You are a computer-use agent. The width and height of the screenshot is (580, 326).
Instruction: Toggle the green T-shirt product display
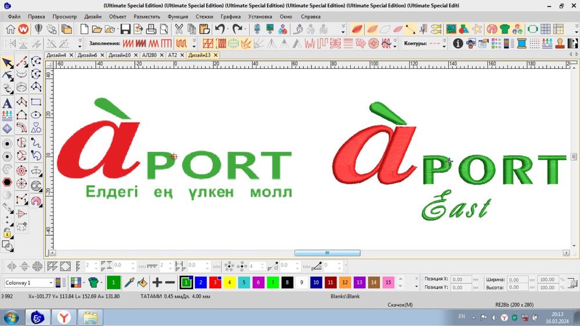pos(505,29)
